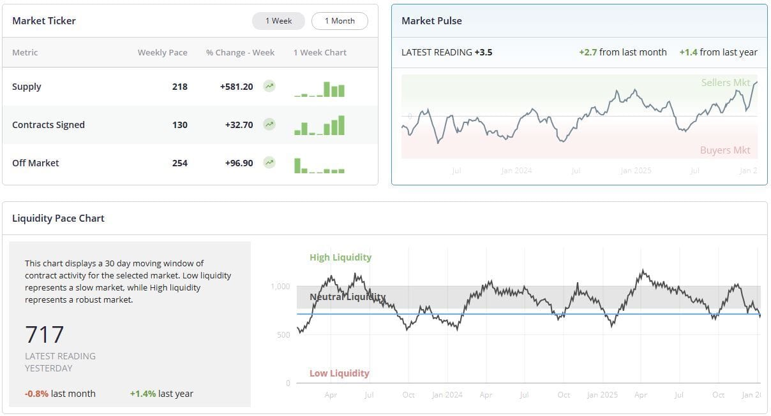Click the Off Market trend arrow icon
This screenshot has height=416, width=771.
pyautogui.click(x=269, y=162)
